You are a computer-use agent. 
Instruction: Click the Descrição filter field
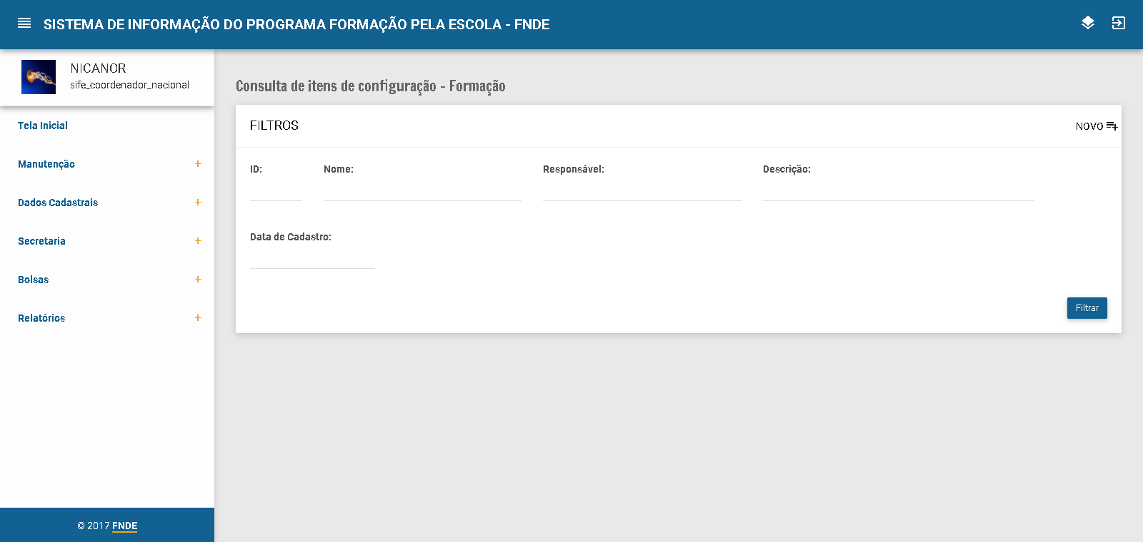898,191
